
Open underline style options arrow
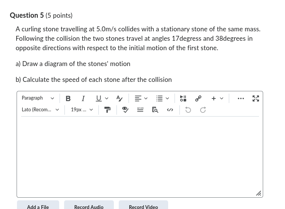[x=107, y=98]
